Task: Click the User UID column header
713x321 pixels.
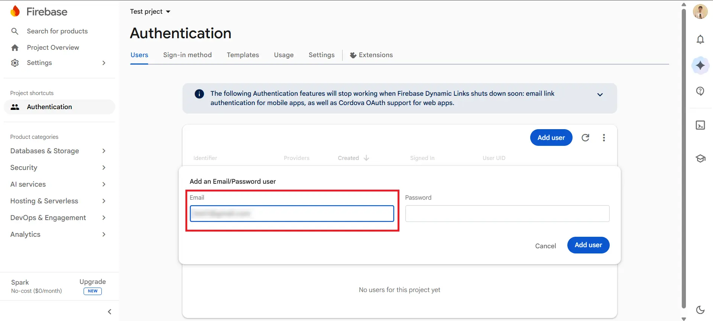Action: 494,158
